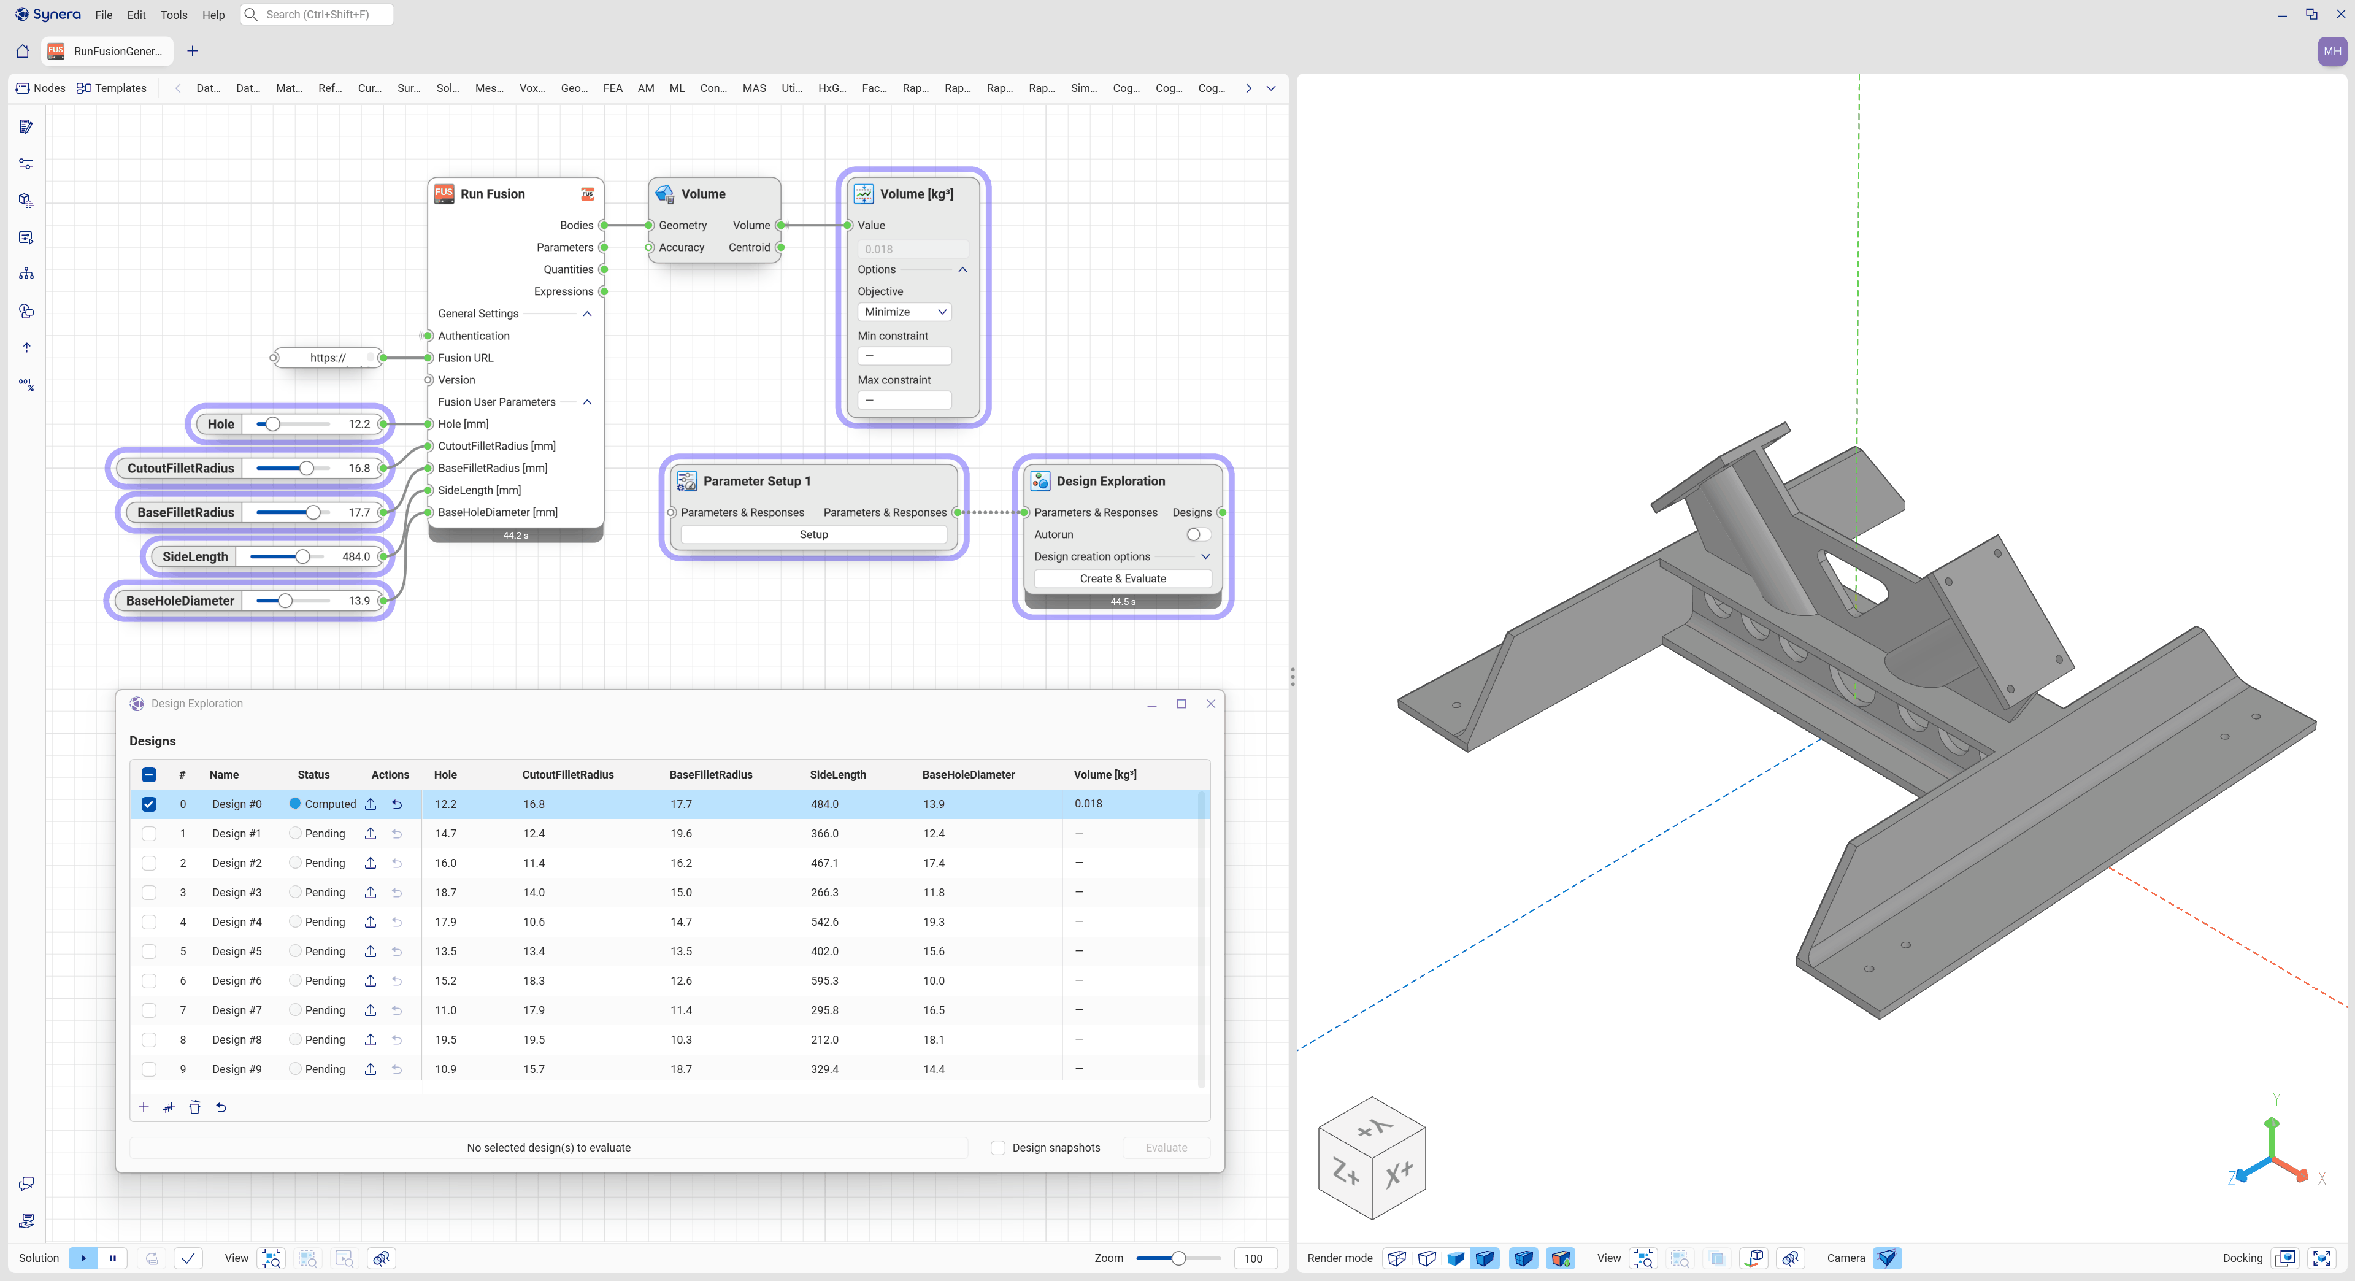Image resolution: width=2355 pixels, height=1281 pixels.
Task: Click the Setup button in Parameter Setup
Action: pyautogui.click(x=813, y=535)
